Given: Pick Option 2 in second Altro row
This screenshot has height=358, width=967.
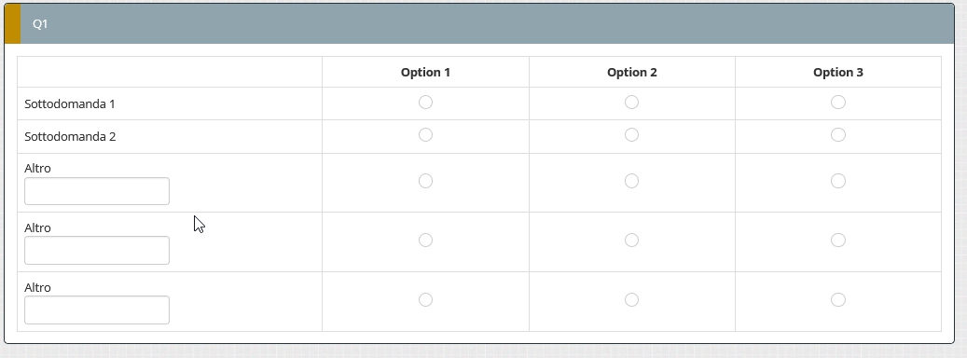Looking at the screenshot, I should tap(631, 241).
